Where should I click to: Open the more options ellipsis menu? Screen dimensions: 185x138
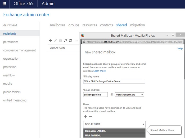pos(76,41)
